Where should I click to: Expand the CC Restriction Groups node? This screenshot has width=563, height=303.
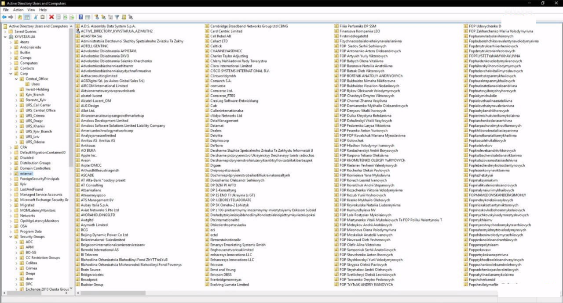(x=17, y=258)
